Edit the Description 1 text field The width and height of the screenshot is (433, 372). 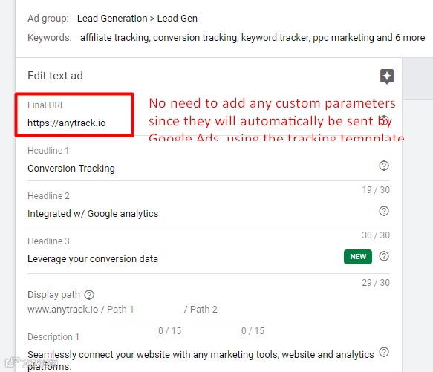click(201, 360)
